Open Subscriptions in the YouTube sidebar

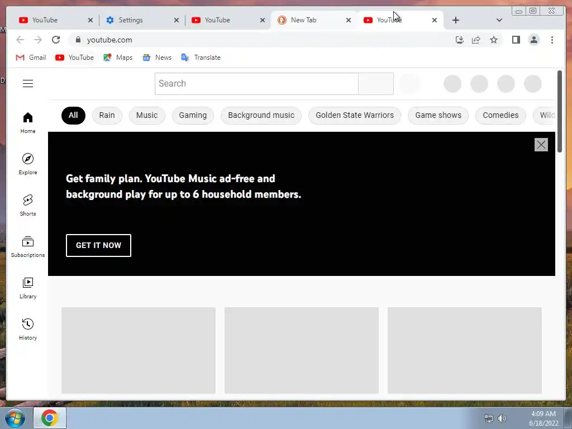click(x=28, y=247)
